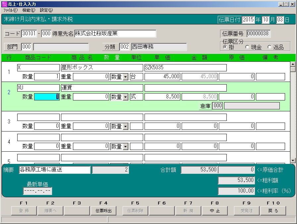The height and width of the screenshot is (224, 297).
Task: Click the year field 2015
Action: tap(248, 19)
